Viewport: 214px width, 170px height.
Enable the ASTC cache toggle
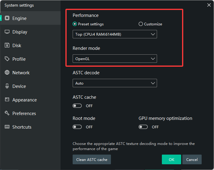point(77,106)
